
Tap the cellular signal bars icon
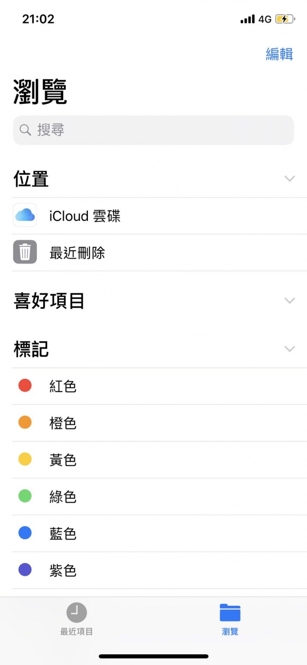(247, 19)
